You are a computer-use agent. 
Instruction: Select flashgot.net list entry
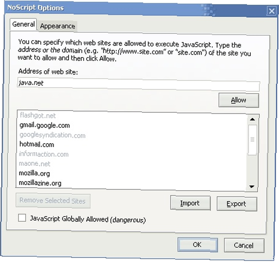point(38,116)
